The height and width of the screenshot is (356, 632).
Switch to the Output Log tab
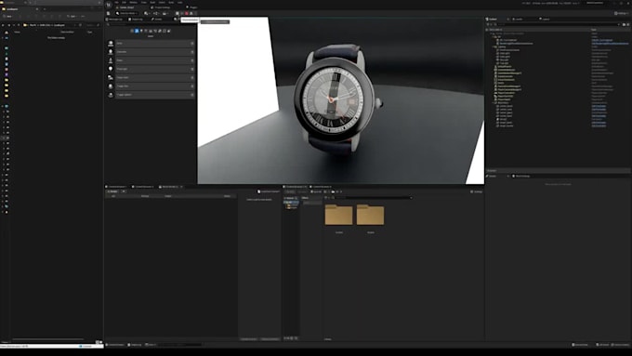tap(136, 19)
